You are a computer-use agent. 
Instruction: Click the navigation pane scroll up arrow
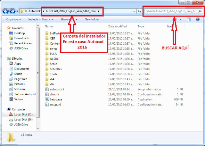point(38,26)
